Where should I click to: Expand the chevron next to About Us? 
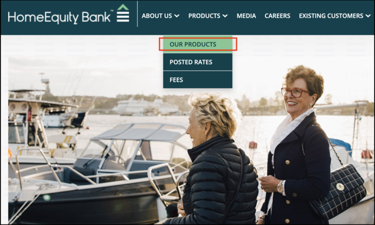177,16
